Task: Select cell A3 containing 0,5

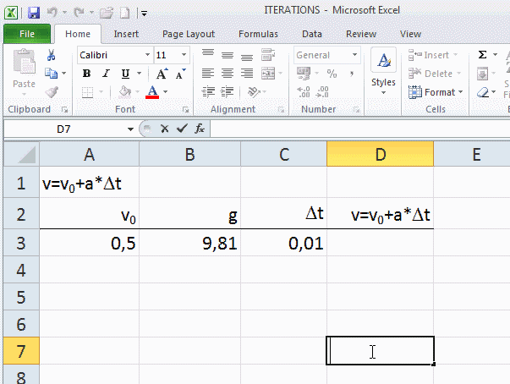Action: [89, 244]
